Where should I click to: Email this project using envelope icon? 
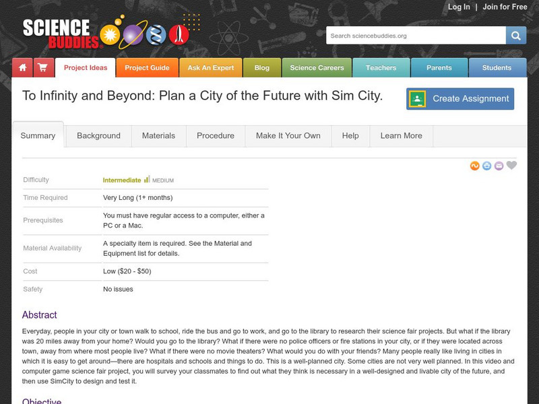click(499, 166)
